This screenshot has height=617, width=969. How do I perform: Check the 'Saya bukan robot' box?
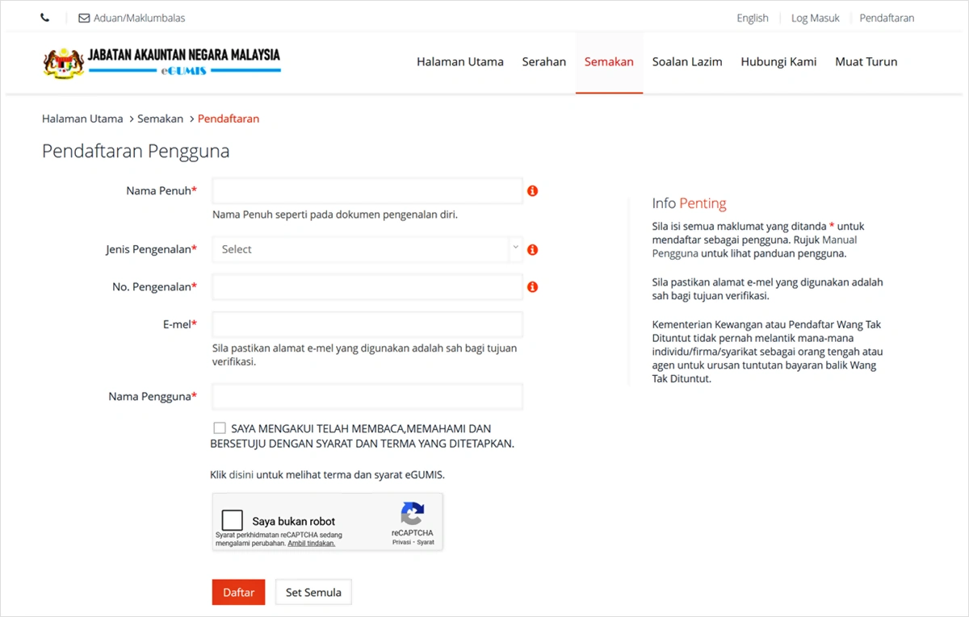click(x=233, y=521)
